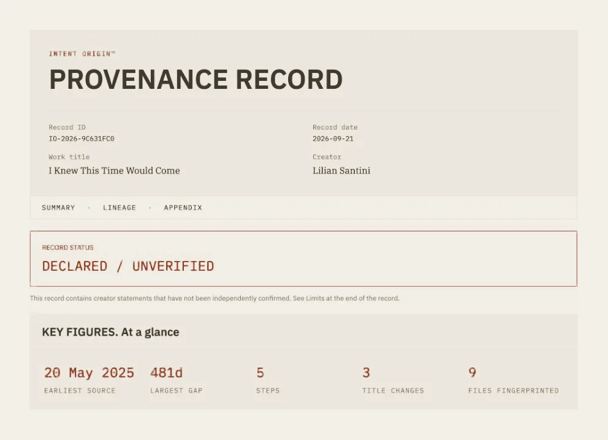This screenshot has width=608, height=440.
Task: Click the steps count 5
Action: click(x=260, y=373)
